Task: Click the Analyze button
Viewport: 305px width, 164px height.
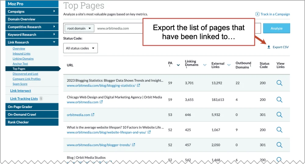Action: tap(276, 28)
